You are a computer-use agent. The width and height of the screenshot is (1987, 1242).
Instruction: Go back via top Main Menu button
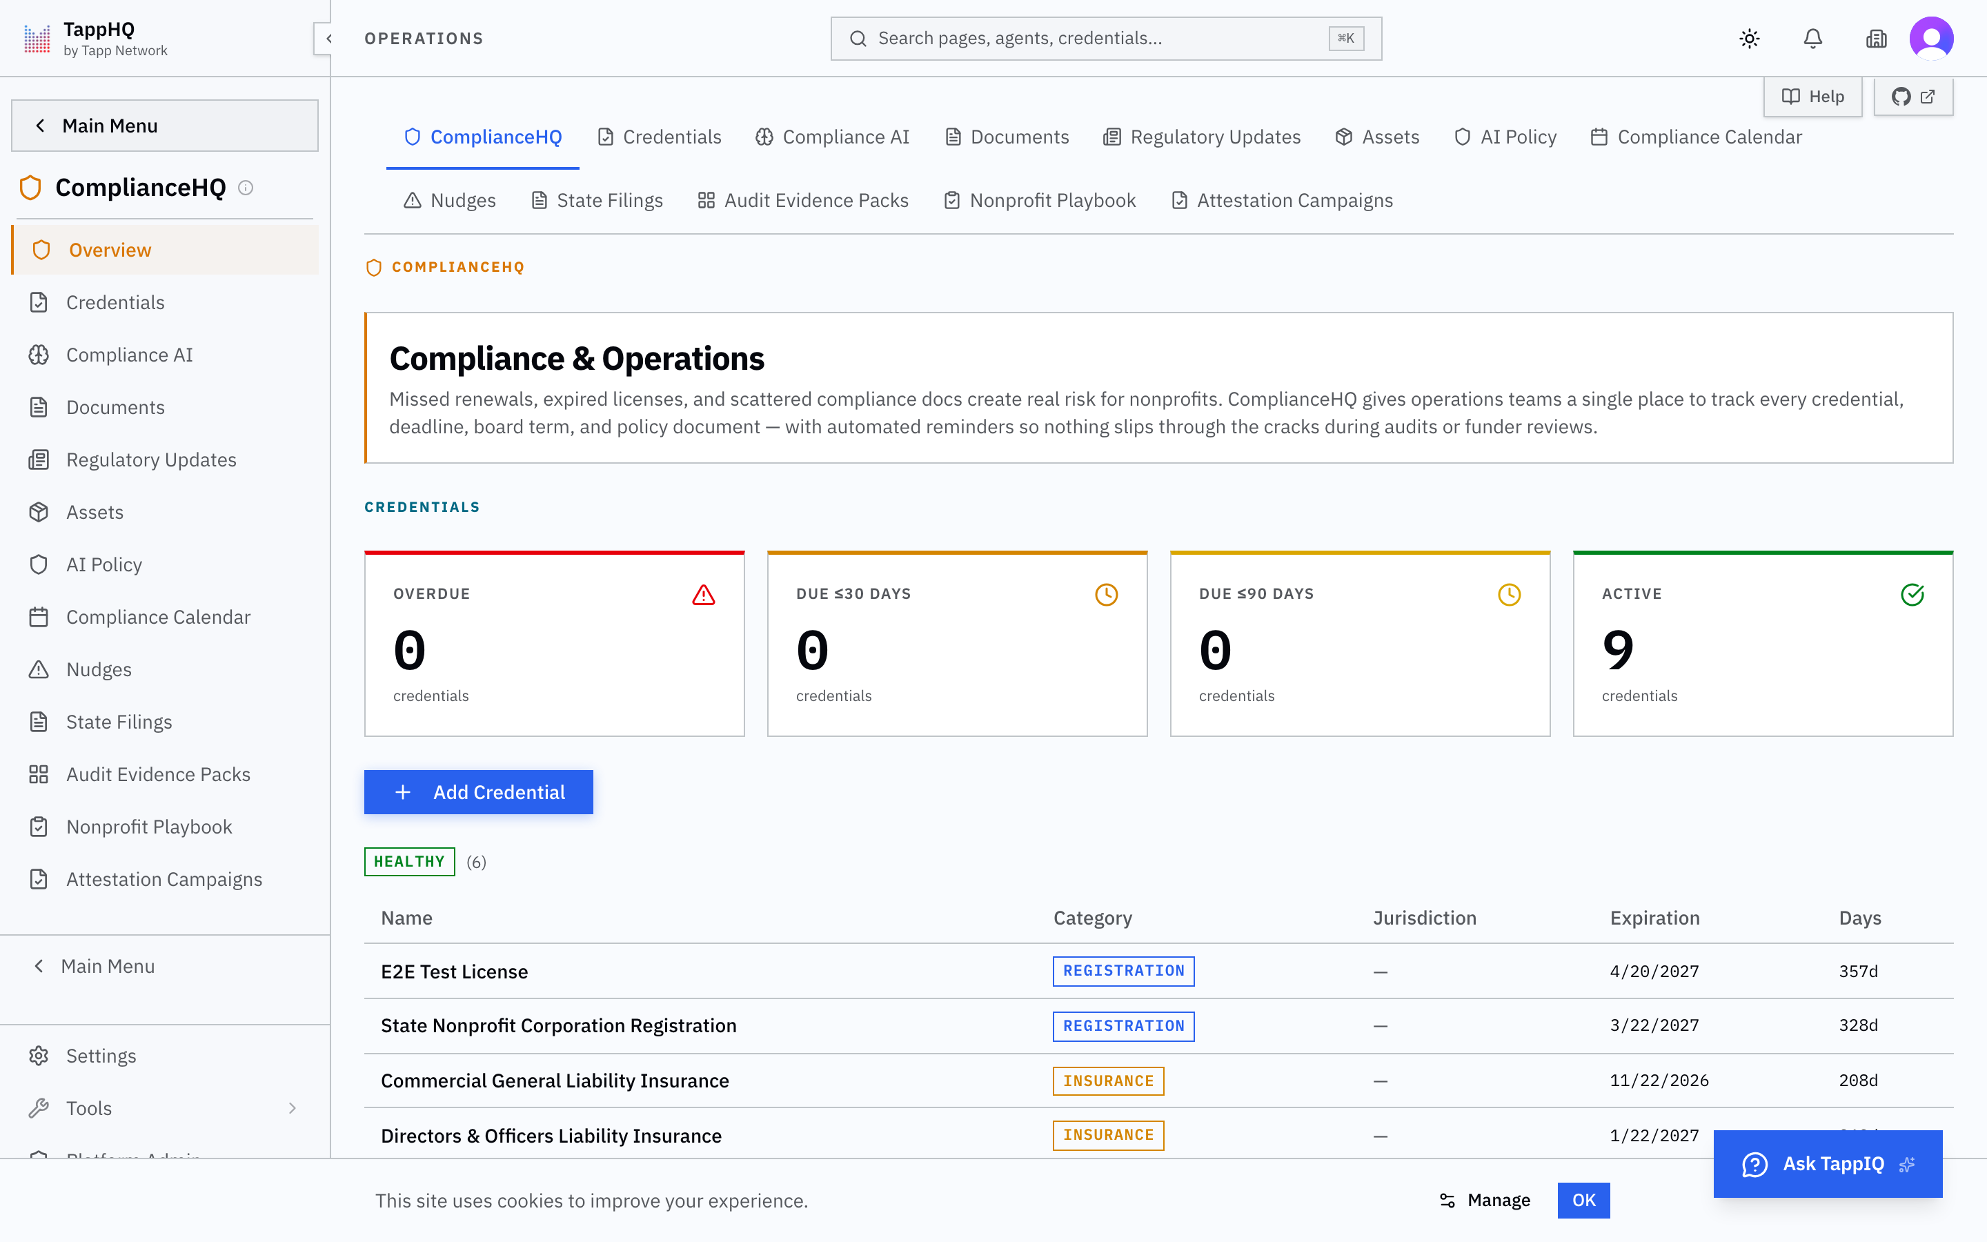pos(164,126)
